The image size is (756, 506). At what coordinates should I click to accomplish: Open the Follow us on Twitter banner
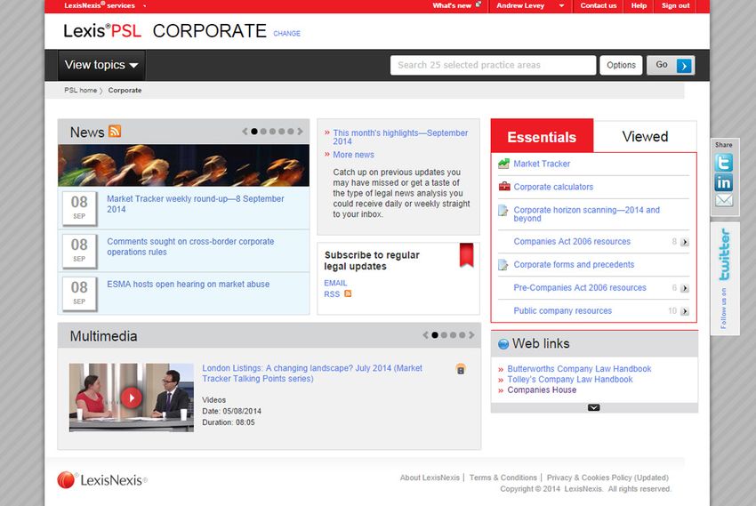click(724, 278)
